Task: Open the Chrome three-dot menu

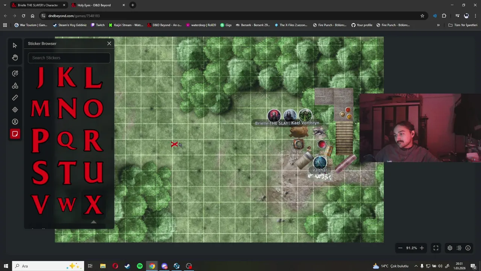Action: click(x=475, y=16)
